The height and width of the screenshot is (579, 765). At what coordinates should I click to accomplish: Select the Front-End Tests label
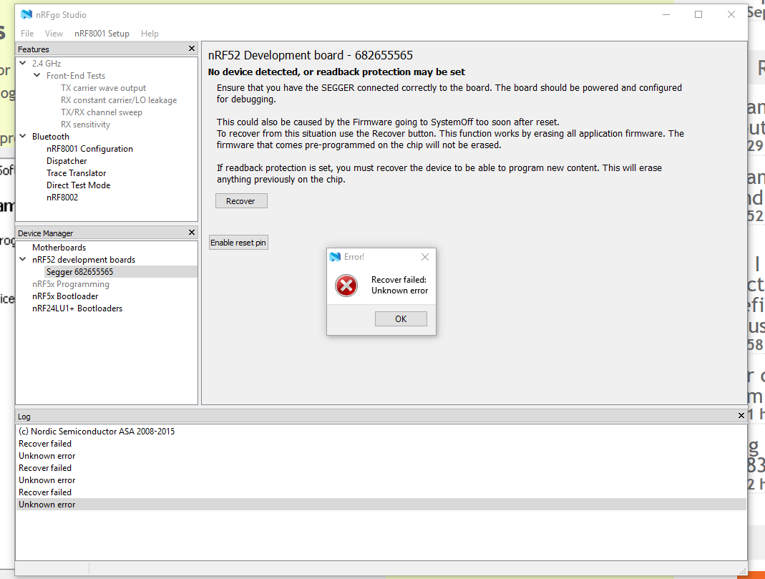(x=76, y=76)
